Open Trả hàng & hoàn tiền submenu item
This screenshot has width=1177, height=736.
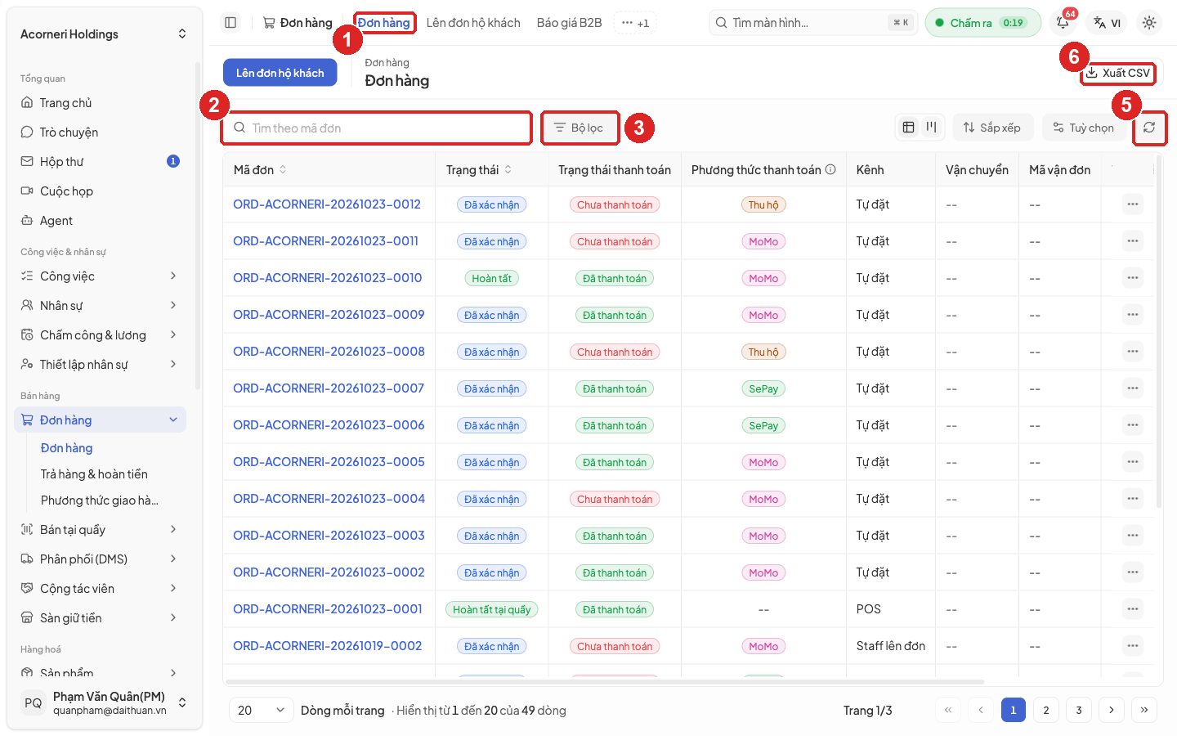94,474
